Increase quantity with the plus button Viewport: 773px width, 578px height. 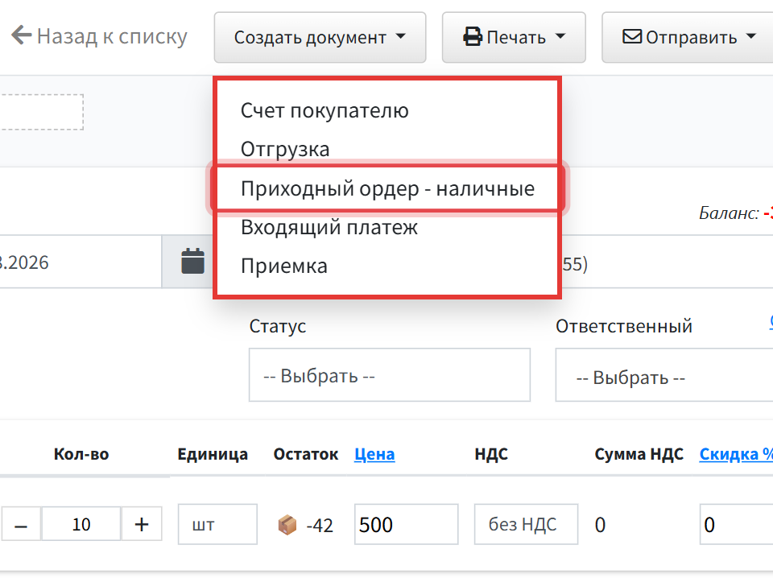tap(142, 524)
